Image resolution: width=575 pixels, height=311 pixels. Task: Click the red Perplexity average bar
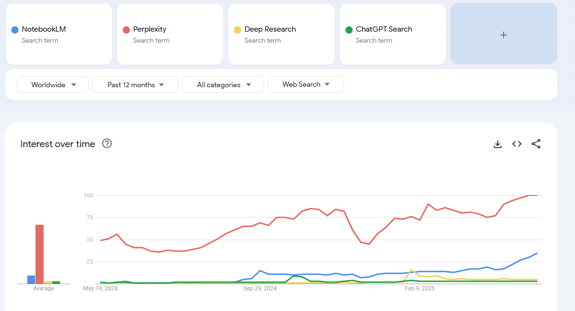click(x=39, y=254)
